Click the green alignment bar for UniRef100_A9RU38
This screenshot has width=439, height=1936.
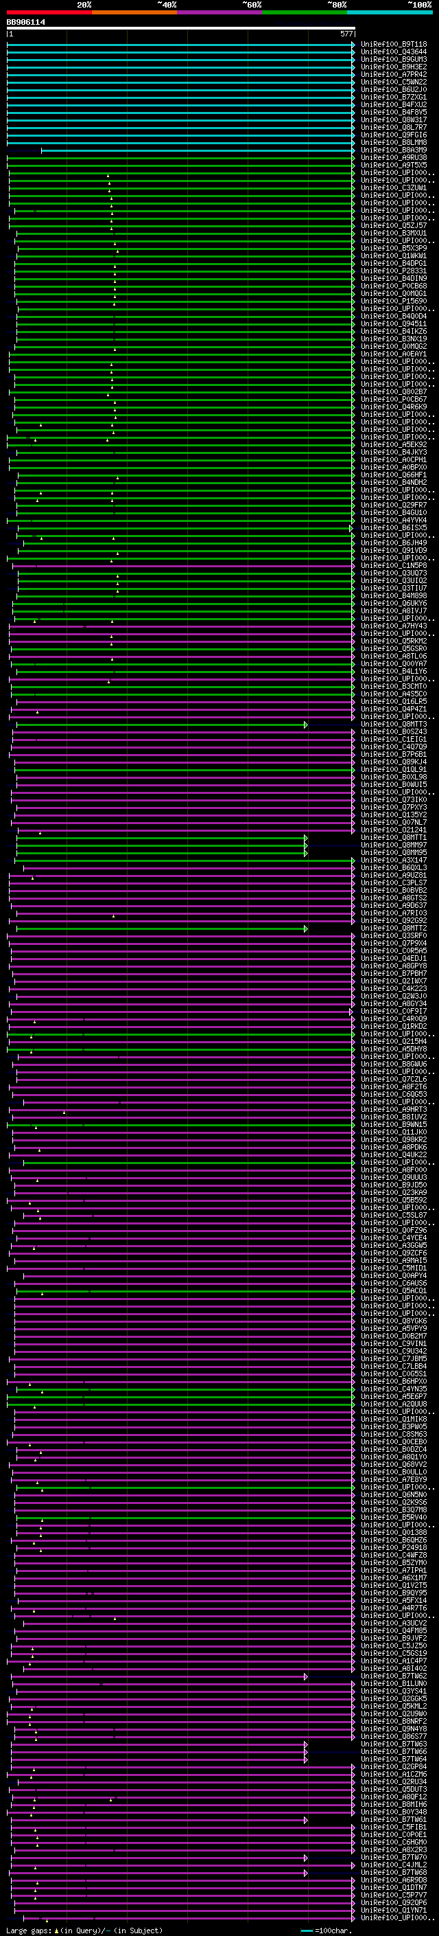(x=181, y=158)
